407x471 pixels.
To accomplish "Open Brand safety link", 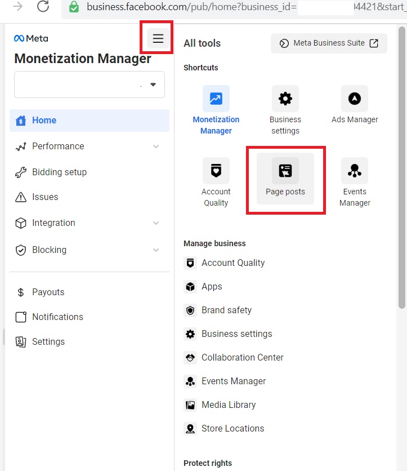I will tap(227, 310).
